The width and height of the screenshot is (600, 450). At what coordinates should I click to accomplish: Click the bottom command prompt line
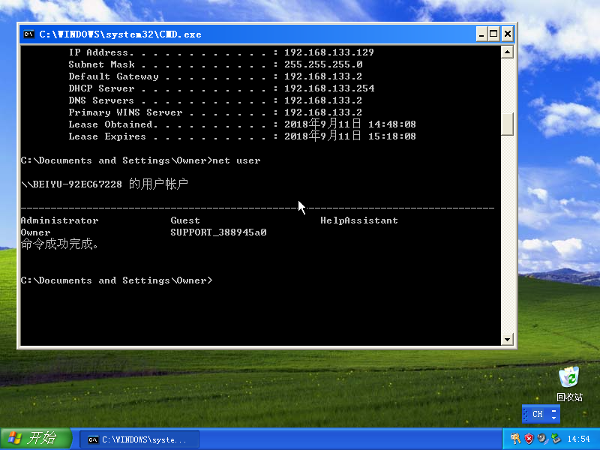coord(116,280)
